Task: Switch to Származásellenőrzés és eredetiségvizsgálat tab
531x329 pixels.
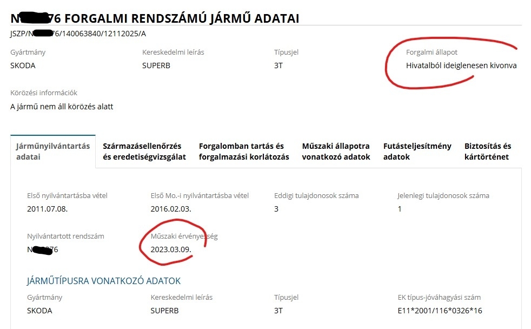Action: click(x=144, y=151)
